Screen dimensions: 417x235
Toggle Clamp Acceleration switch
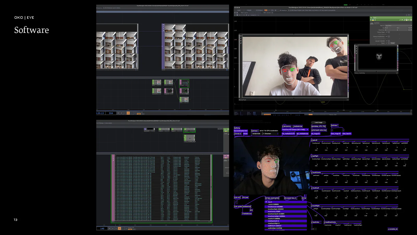tap(389, 37)
